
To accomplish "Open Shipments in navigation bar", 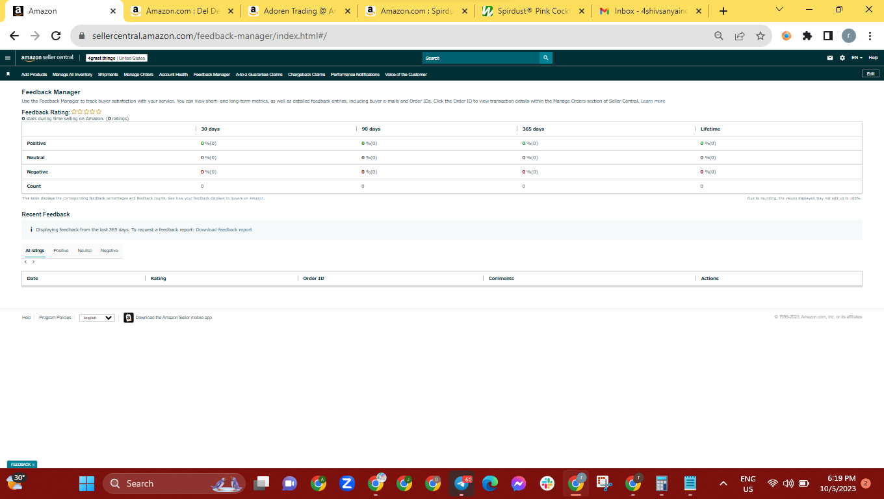I will 108,75.
